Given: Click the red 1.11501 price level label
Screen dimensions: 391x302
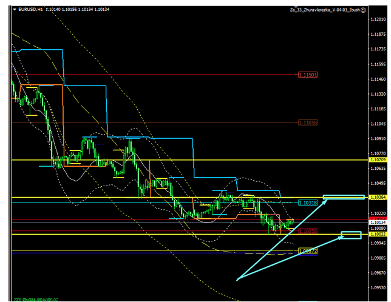Looking at the screenshot, I should click(x=308, y=75).
